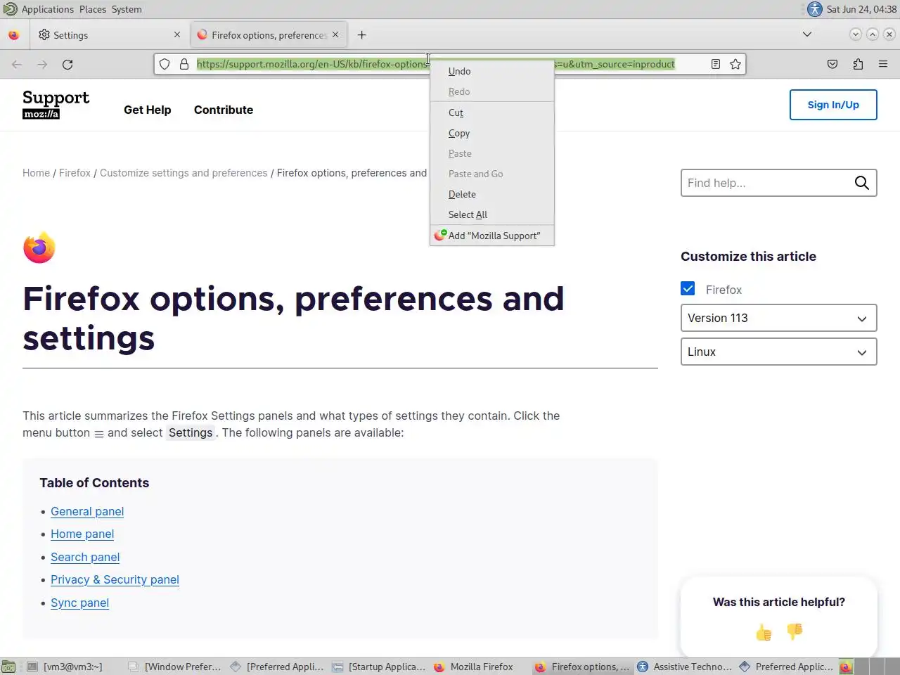Follow the Home panel link
This screenshot has height=675, width=900.
82,534
